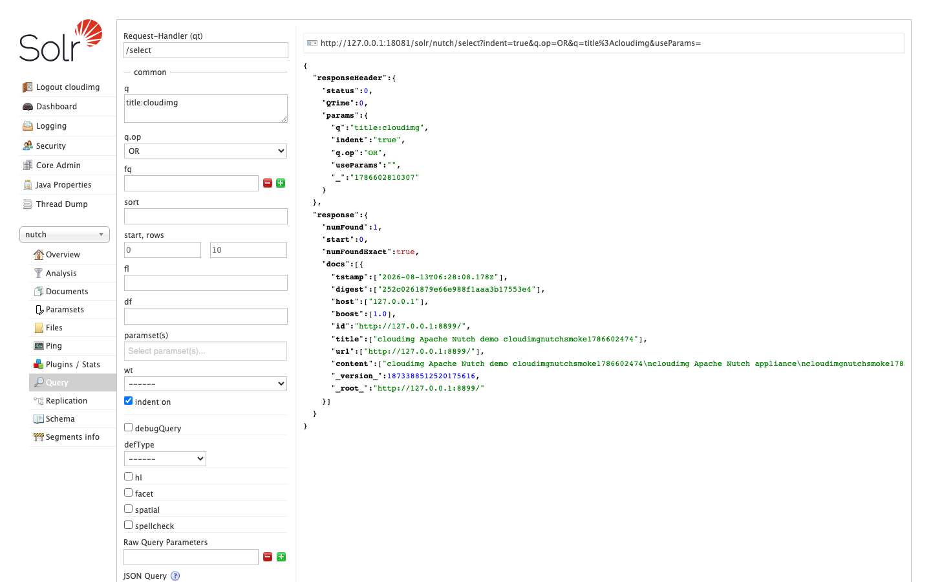The width and height of the screenshot is (931, 582).
Task: Click the Thread Dump icon
Action: [x=27, y=204]
